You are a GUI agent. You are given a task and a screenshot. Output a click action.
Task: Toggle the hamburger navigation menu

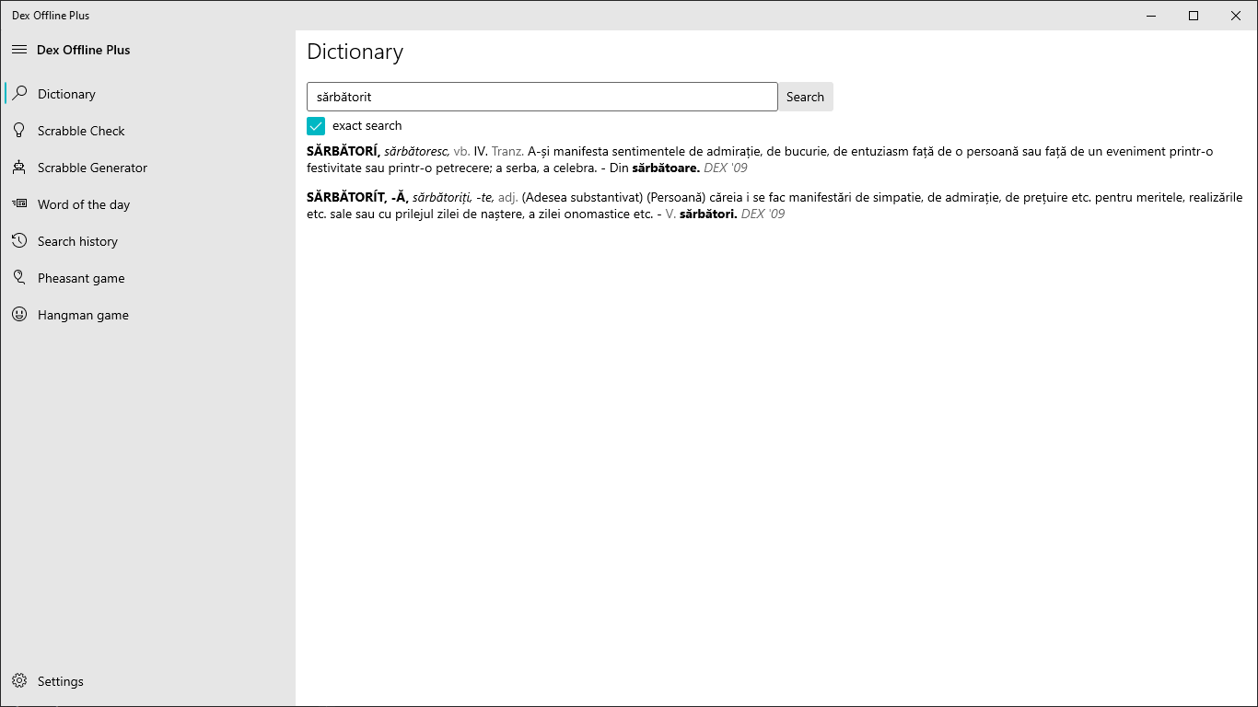(x=19, y=50)
